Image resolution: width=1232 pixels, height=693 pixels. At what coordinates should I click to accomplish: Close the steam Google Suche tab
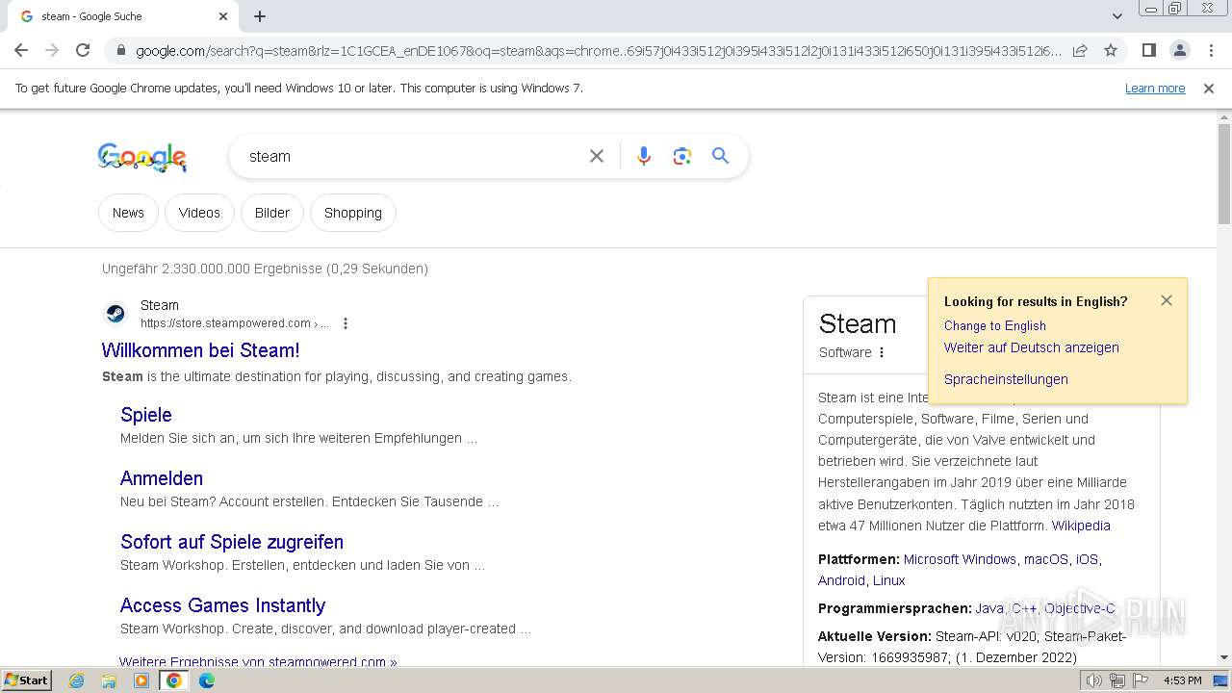click(223, 16)
